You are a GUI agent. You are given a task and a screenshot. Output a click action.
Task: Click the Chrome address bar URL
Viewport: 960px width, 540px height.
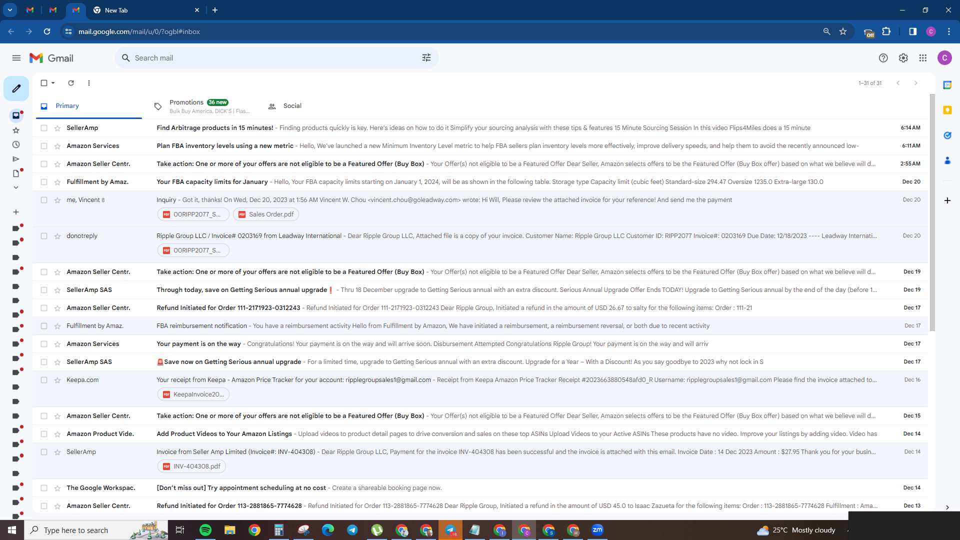tap(139, 31)
